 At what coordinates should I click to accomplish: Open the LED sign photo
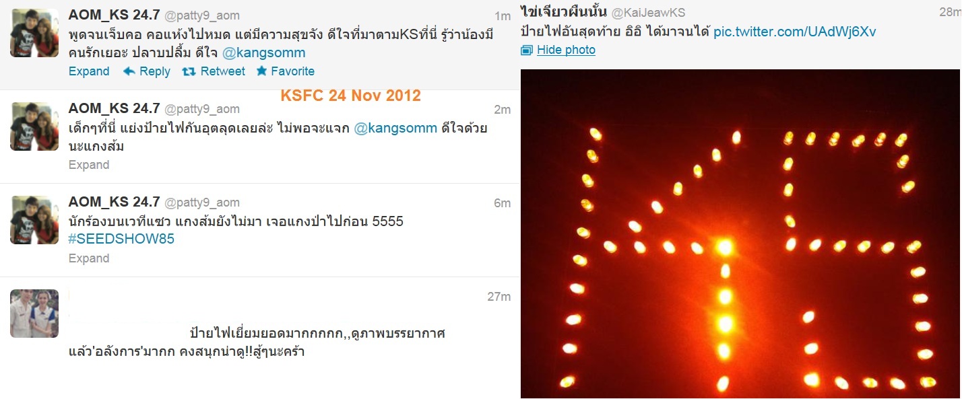pyautogui.click(x=740, y=233)
